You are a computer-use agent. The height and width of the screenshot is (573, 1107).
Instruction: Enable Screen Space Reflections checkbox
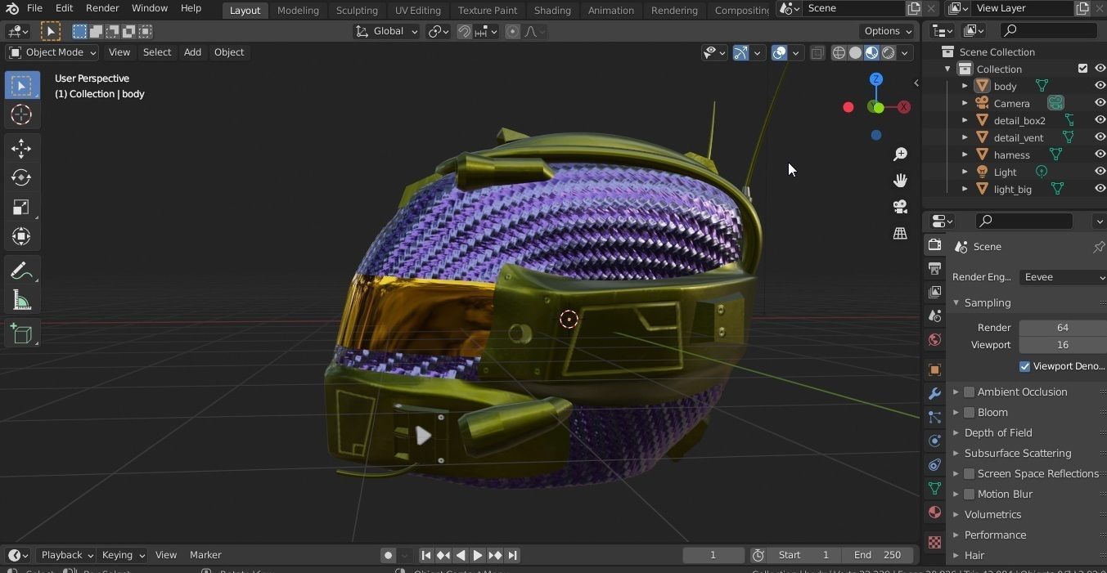pos(969,473)
